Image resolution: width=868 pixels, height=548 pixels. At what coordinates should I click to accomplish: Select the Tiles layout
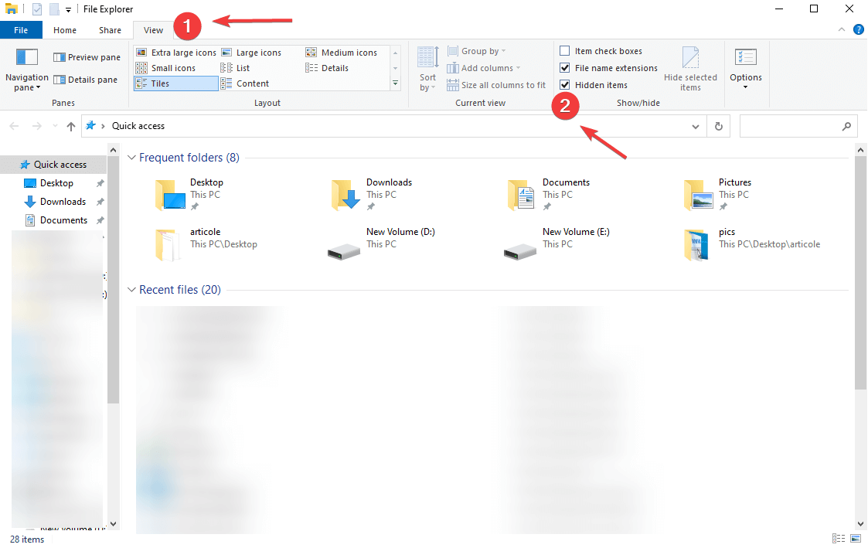click(x=176, y=83)
